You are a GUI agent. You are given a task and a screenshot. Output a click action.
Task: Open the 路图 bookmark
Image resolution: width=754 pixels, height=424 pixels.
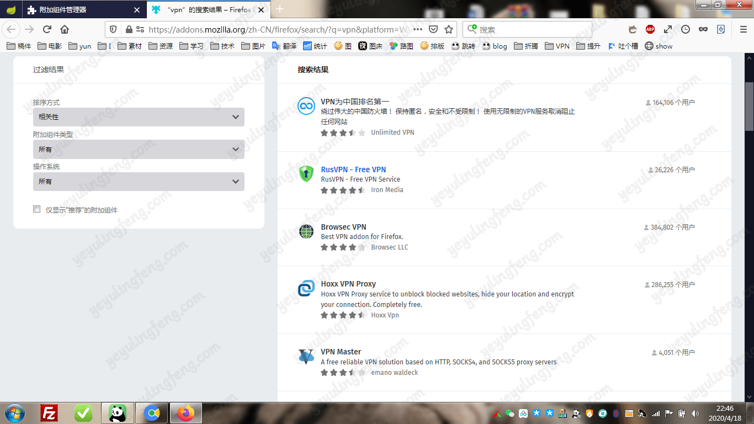click(401, 46)
